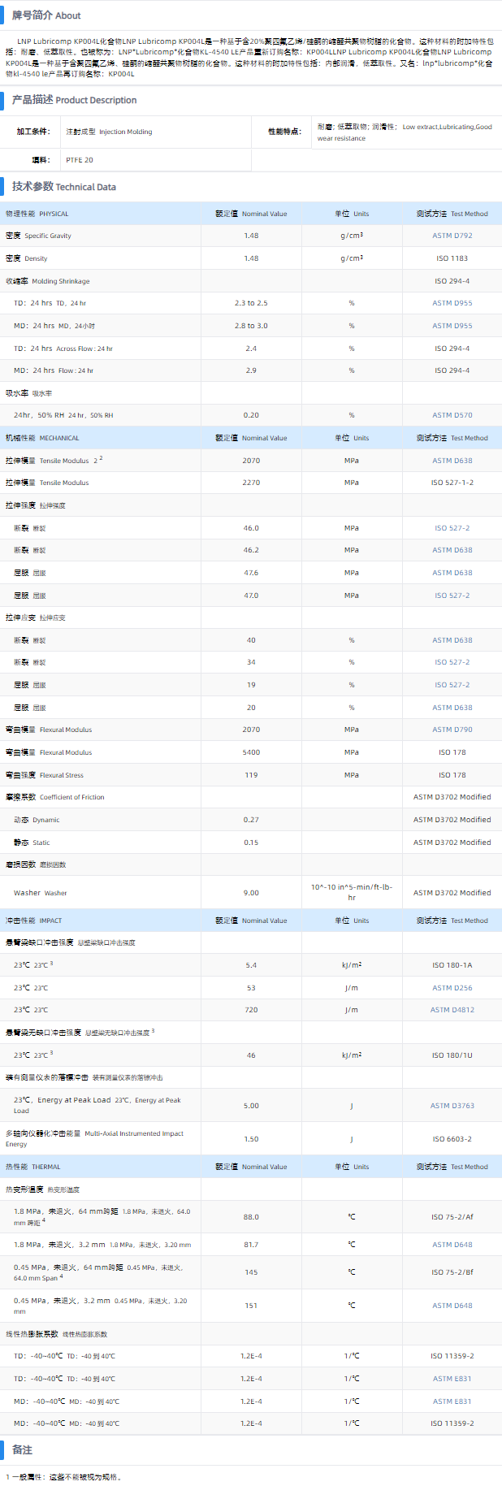
Task: Open ISO 527-2 link in the 46.0 MPa row
Action: pos(452,528)
